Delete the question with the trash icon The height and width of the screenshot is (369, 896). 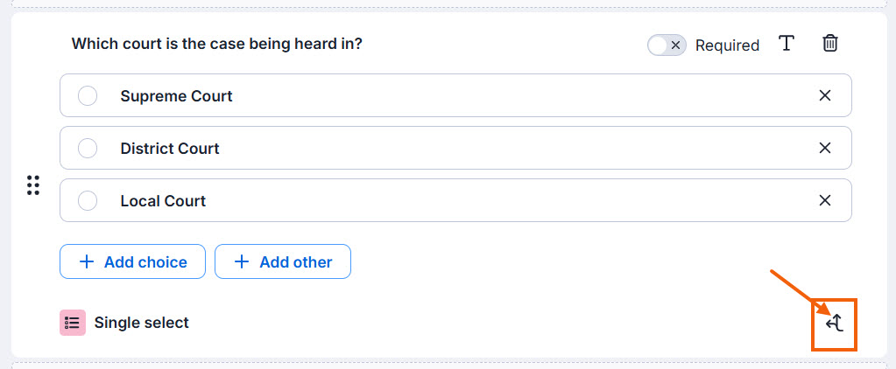click(x=829, y=44)
